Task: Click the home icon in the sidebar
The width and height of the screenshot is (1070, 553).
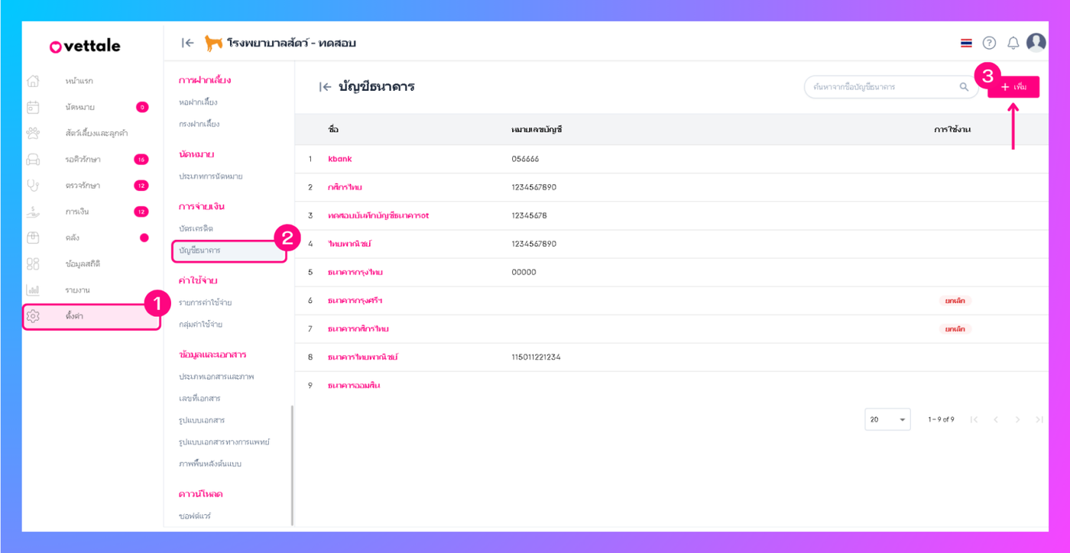Action: click(x=33, y=81)
